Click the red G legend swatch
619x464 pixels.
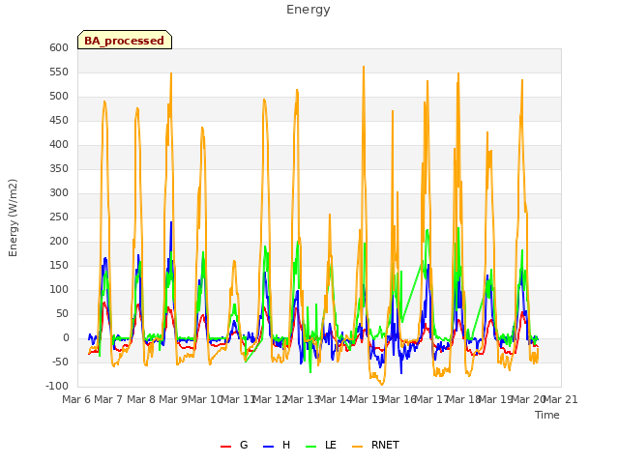coord(225,447)
